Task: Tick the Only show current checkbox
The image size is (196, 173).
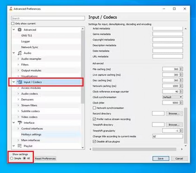Action: (13, 24)
